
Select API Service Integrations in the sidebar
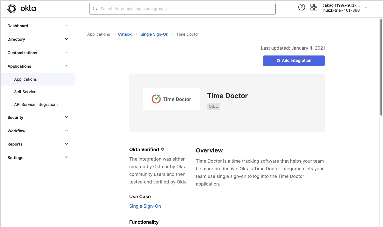point(36,104)
